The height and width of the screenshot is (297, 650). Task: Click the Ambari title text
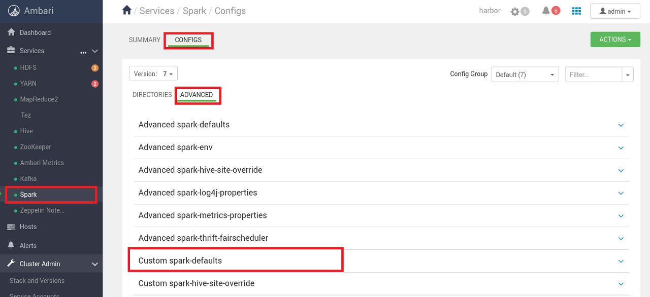coord(39,11)
